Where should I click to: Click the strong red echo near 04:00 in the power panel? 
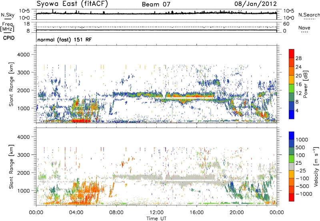81,121
